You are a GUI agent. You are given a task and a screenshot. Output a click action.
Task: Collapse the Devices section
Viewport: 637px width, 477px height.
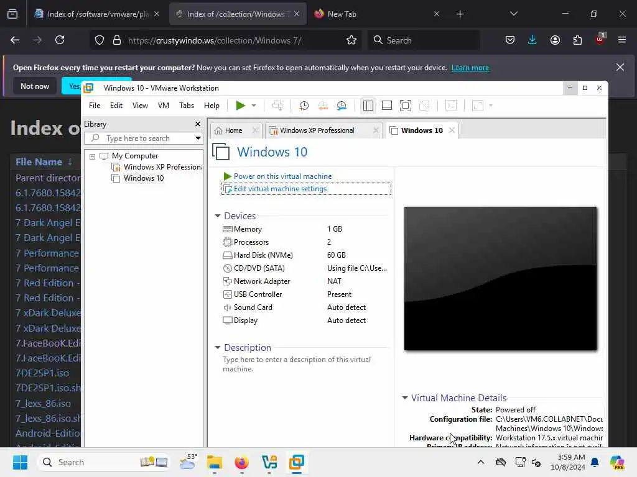[217, 216]
